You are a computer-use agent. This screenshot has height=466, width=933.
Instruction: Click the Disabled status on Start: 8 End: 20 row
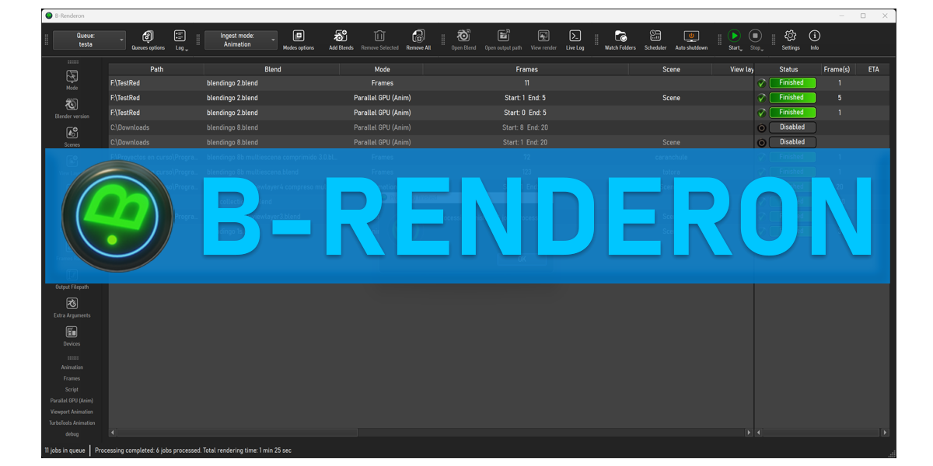[792, 127]
